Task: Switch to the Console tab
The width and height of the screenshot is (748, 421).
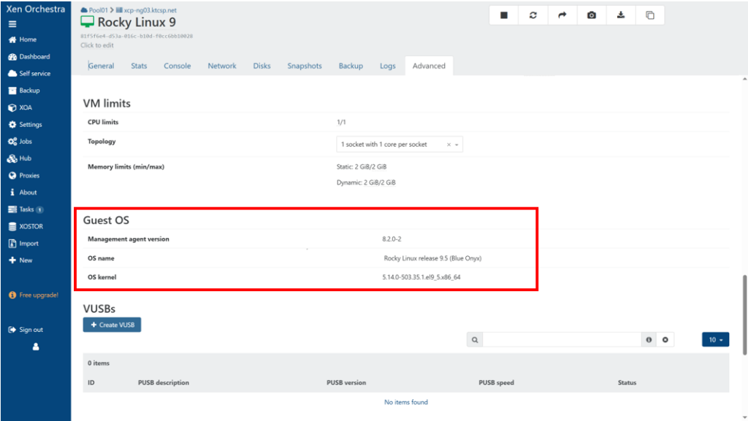Action: tap(177, 66)
